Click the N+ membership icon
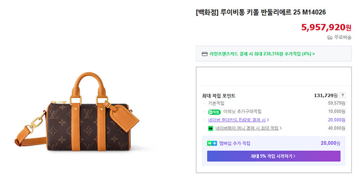The width and height of the screenshot is (358, 176). tap(212, 143)
